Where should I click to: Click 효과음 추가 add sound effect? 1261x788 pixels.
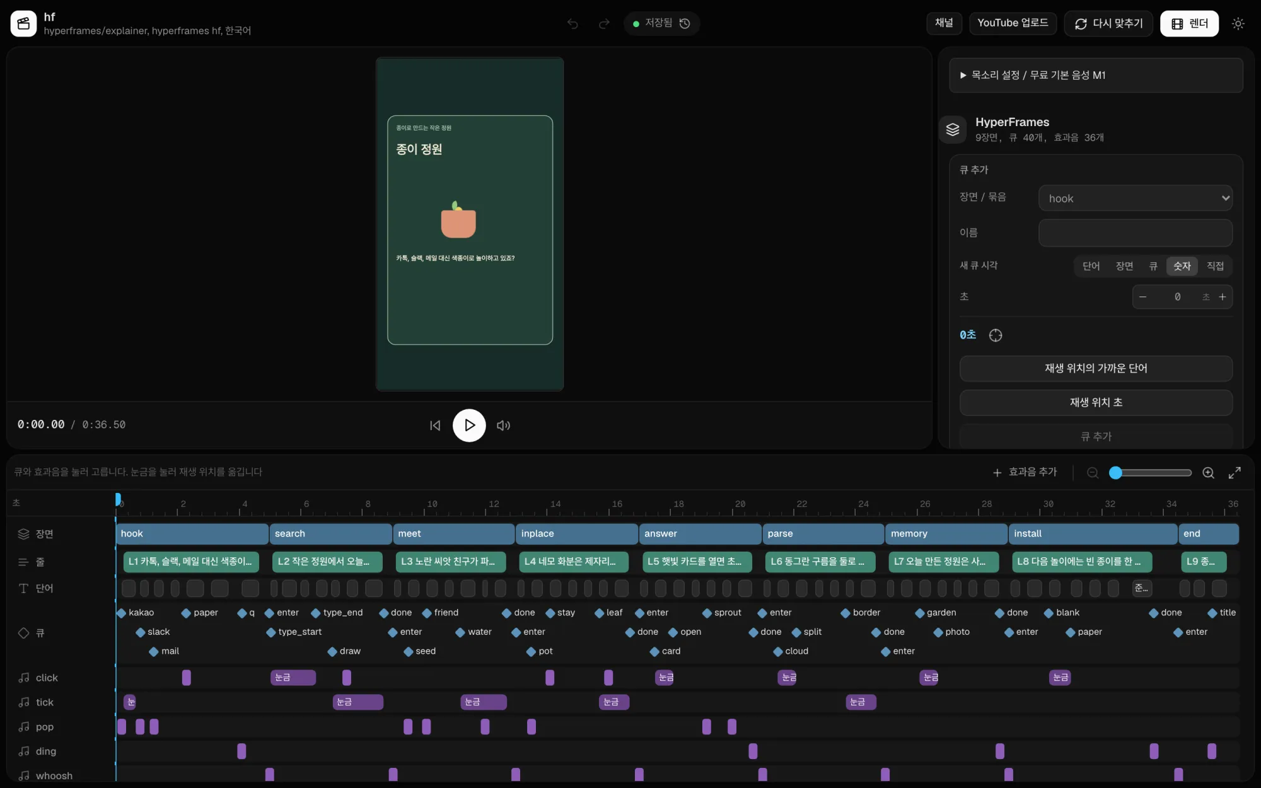1025,472
